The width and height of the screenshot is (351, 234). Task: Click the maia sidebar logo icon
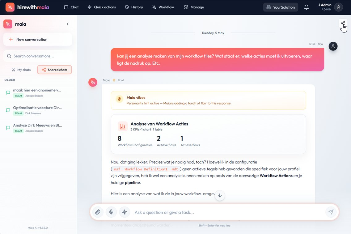(8, 24)
